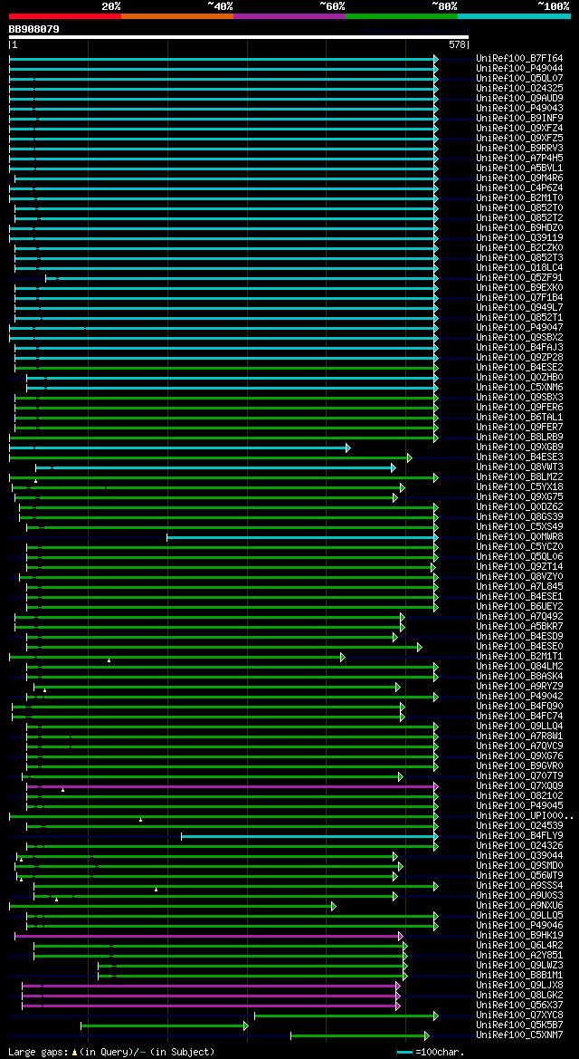Click the green alignment bar for A9NXU6

tap(172, 907)
